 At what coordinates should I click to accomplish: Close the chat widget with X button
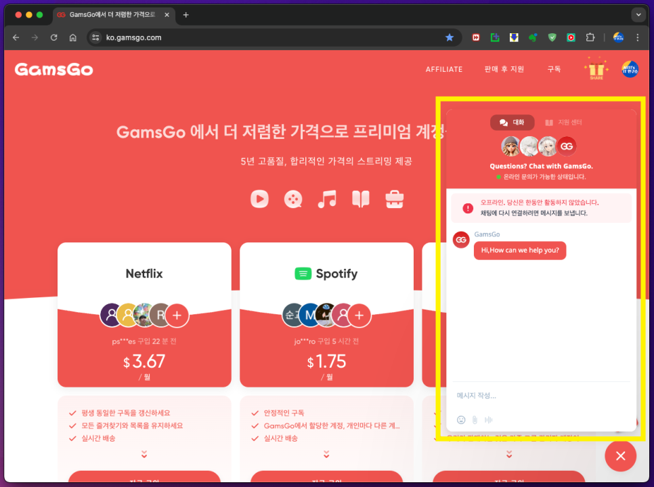tap(621, 456)
